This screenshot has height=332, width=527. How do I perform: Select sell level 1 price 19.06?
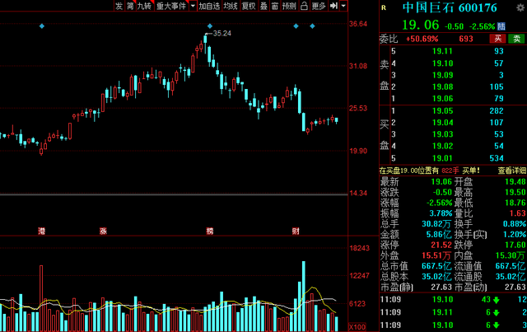coord(442,99)
